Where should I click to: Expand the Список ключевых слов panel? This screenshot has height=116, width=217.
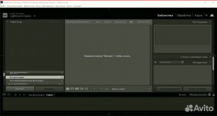(x=210, y=57)
